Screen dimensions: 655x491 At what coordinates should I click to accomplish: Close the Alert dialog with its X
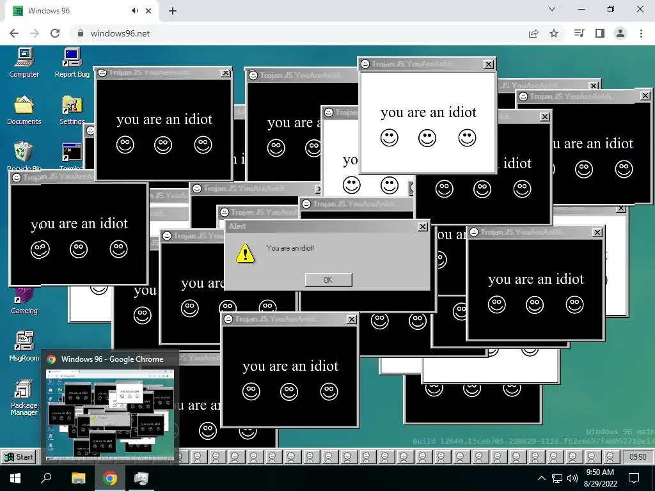(422, 226)
